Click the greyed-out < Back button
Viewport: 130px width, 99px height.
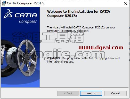click(x=68, y=93)
